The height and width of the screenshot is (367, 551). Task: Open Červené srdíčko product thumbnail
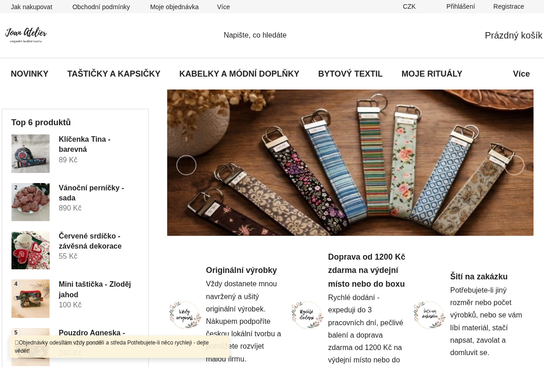point(30,250)
